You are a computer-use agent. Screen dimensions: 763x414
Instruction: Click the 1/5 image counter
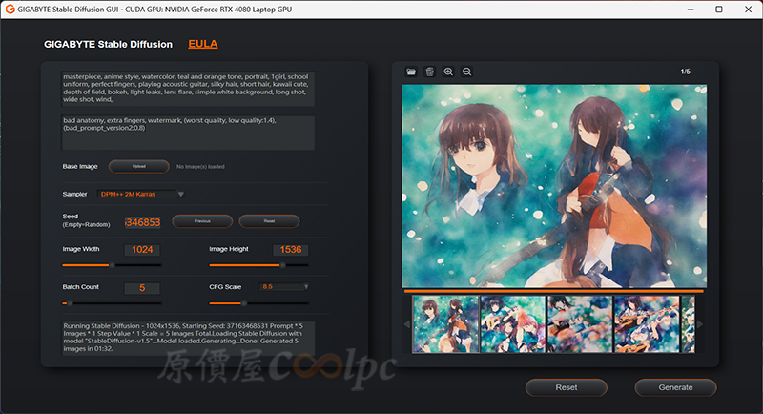click(x=685, y=72)
